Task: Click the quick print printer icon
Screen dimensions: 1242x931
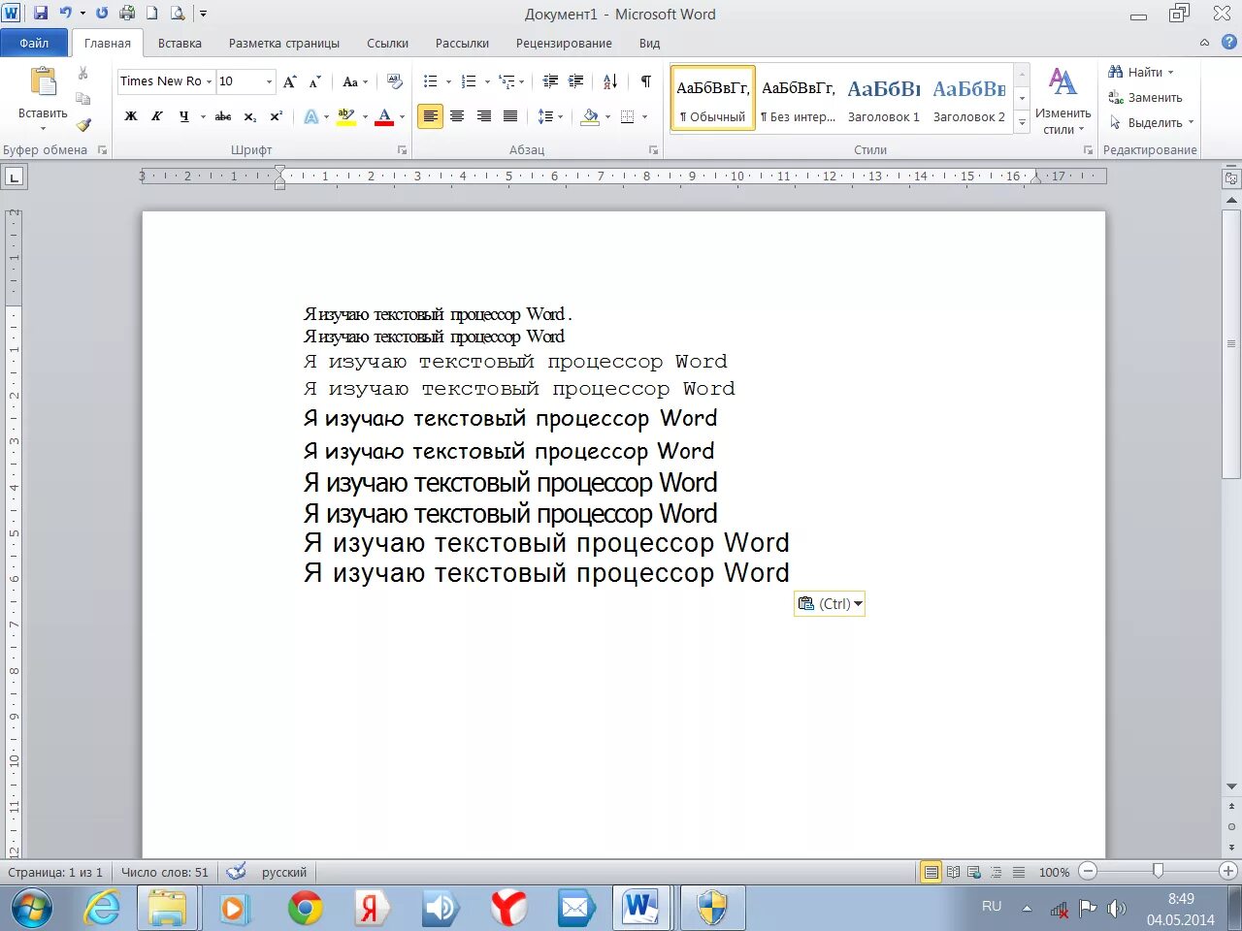Action: pos(127,14)
